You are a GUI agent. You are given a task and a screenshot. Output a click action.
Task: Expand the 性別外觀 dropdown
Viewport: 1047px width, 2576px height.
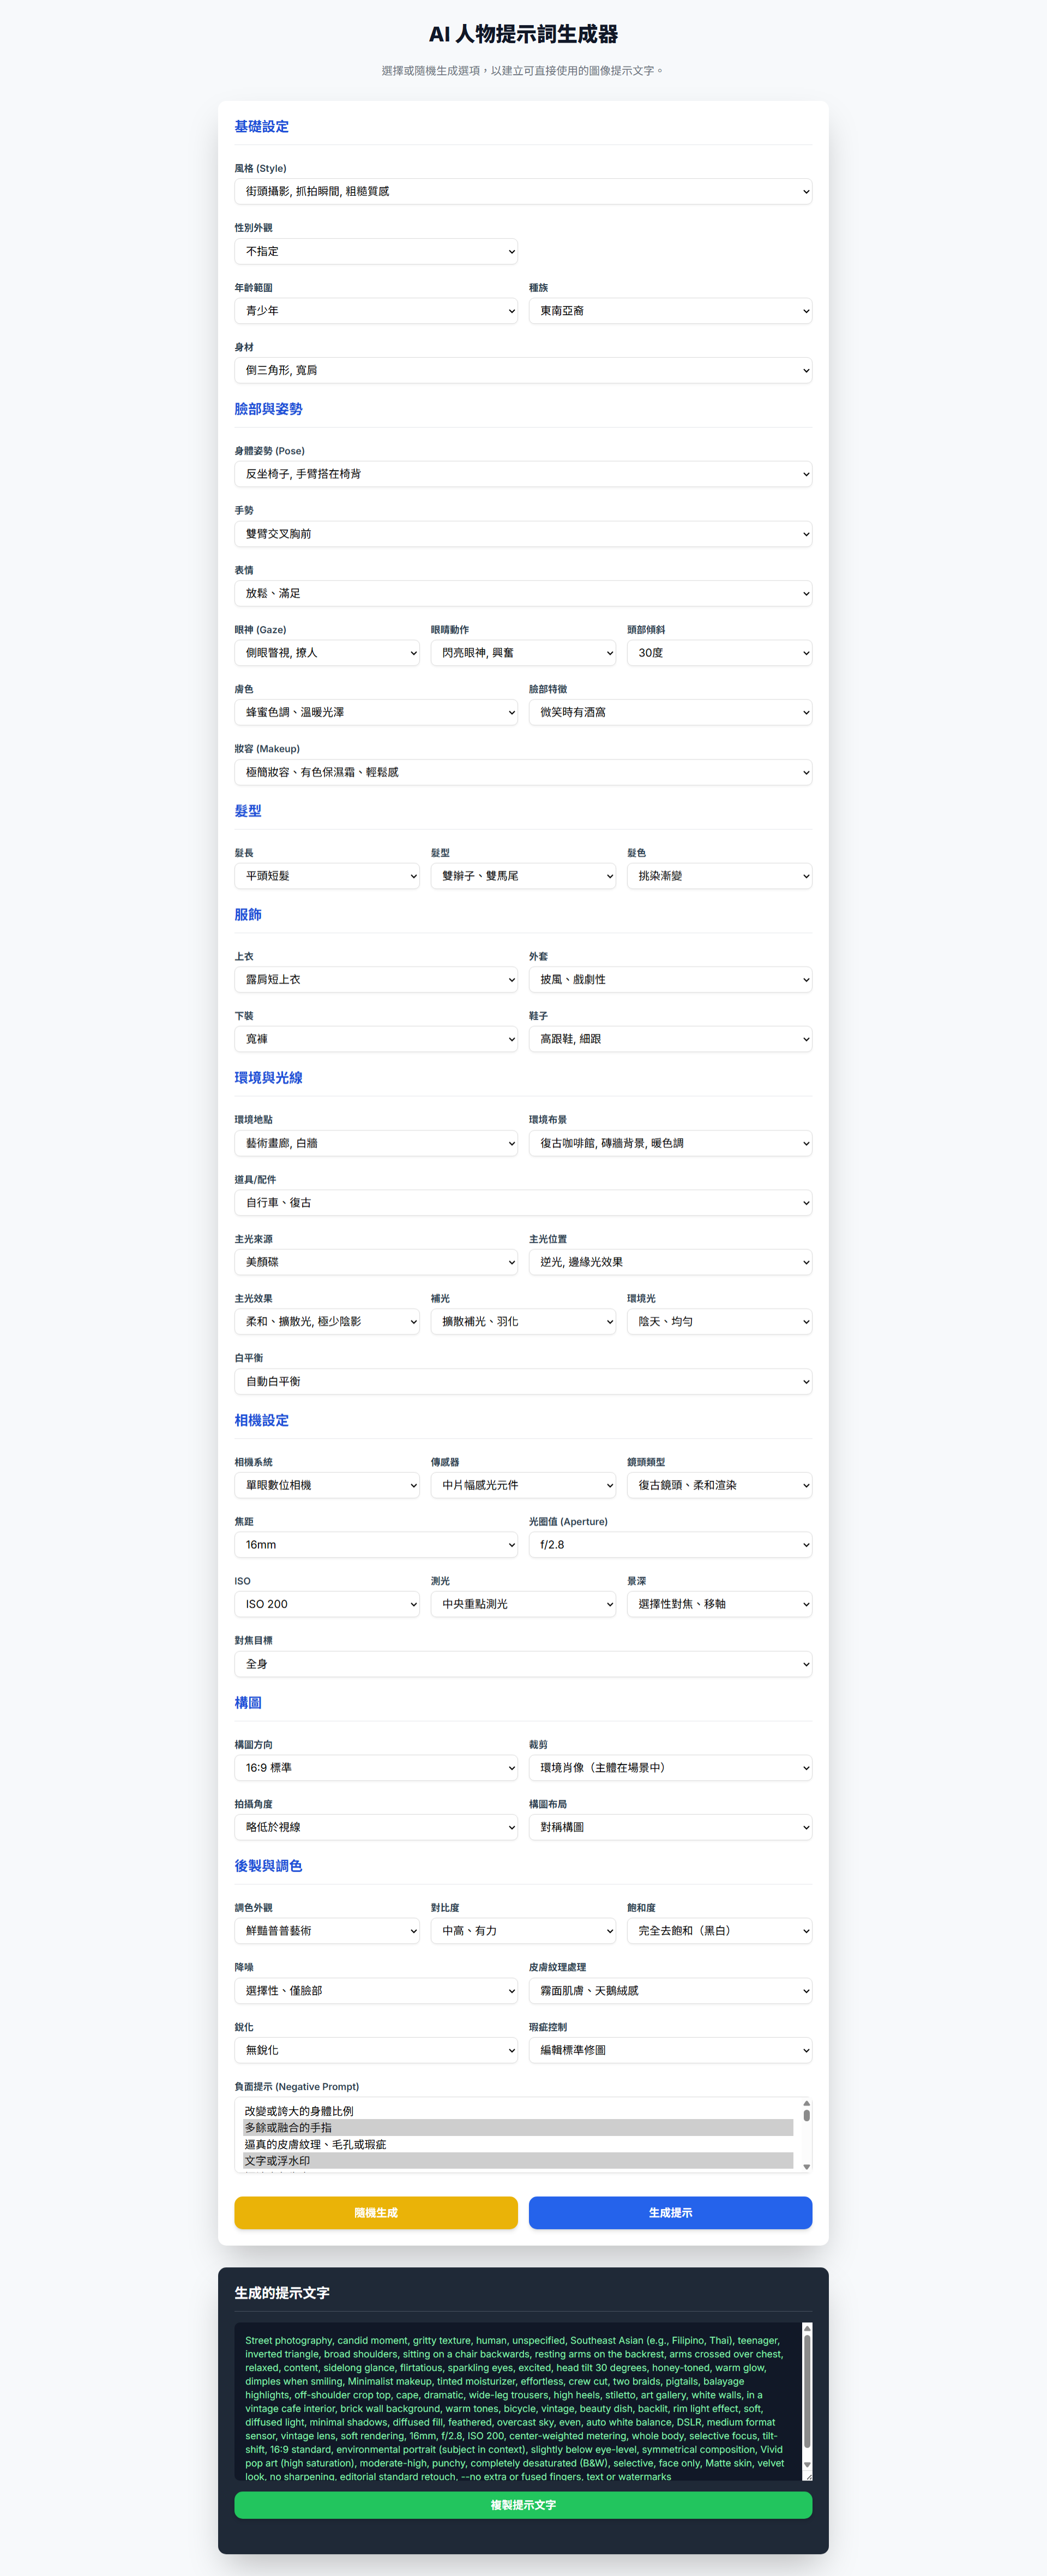click(x=375, y=251)
